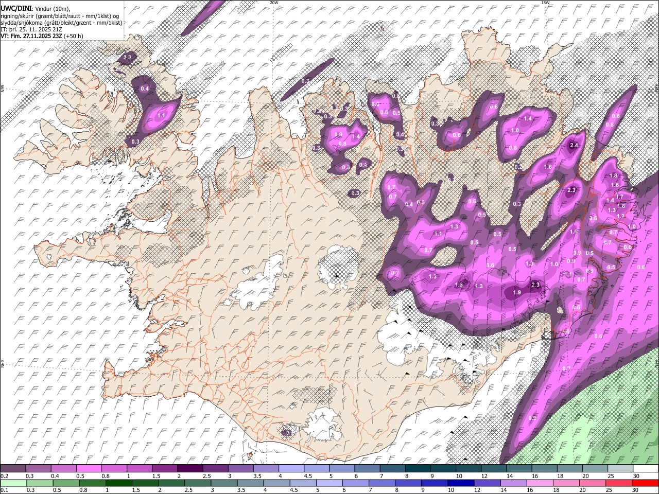Screen dimensions: 659x494
Task: Select the 2–2.5 dark purple swatch, upper row
Action: tap(190, 469)
